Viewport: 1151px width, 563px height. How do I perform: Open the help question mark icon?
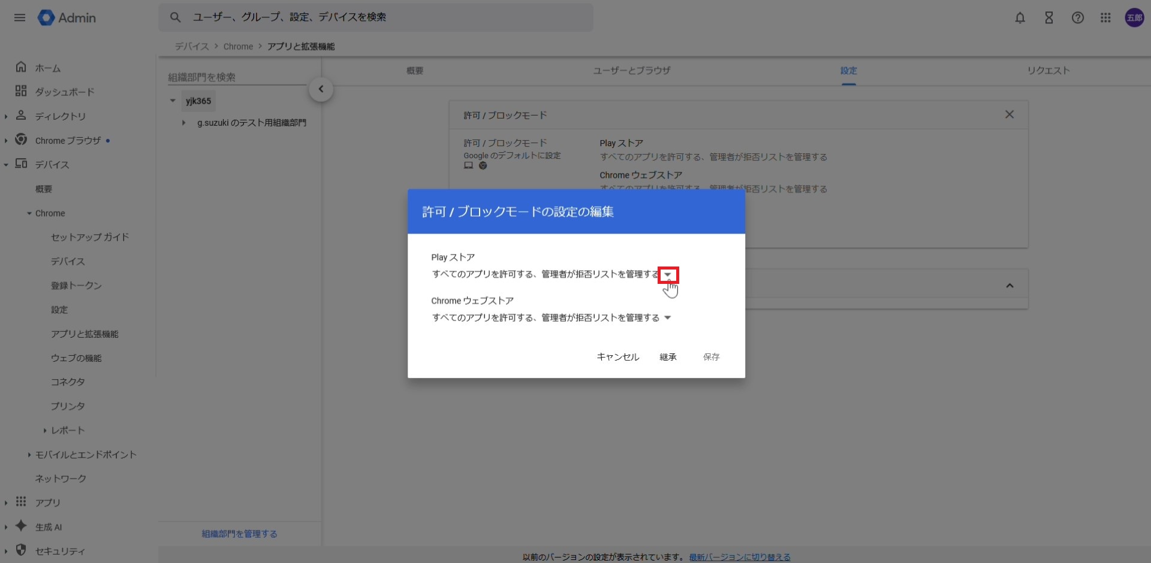(1077, 18)
